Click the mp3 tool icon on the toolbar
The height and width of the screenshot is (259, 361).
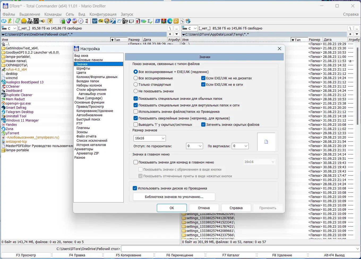94,21
